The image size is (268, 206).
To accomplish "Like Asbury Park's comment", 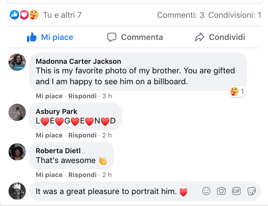I will click(x=49, y=135).
